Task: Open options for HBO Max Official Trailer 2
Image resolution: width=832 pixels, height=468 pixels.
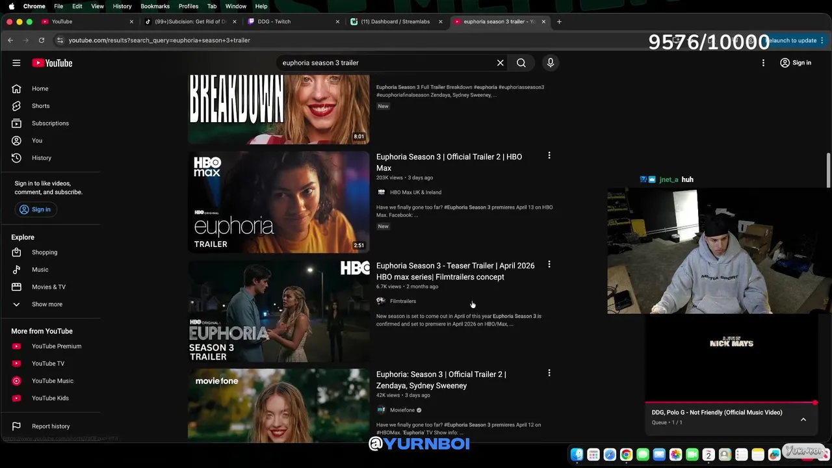Action: (549, 156)
